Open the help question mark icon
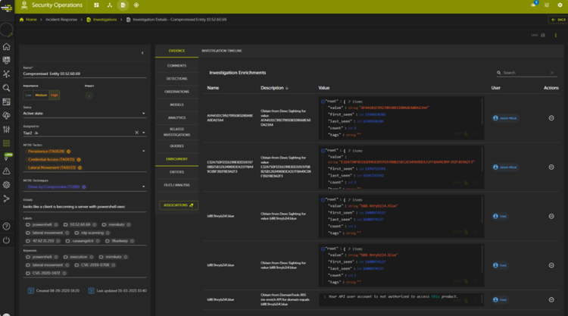This screenshot has width=568, height=316. pos(7,227)
